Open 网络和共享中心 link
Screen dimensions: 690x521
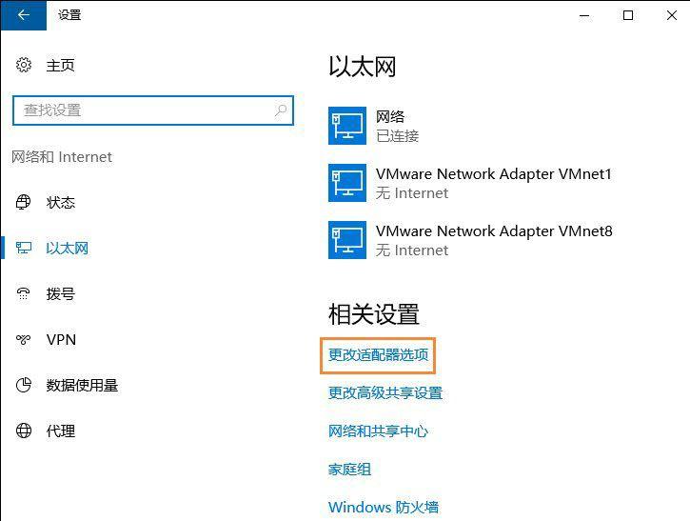[x=378, y=431]
